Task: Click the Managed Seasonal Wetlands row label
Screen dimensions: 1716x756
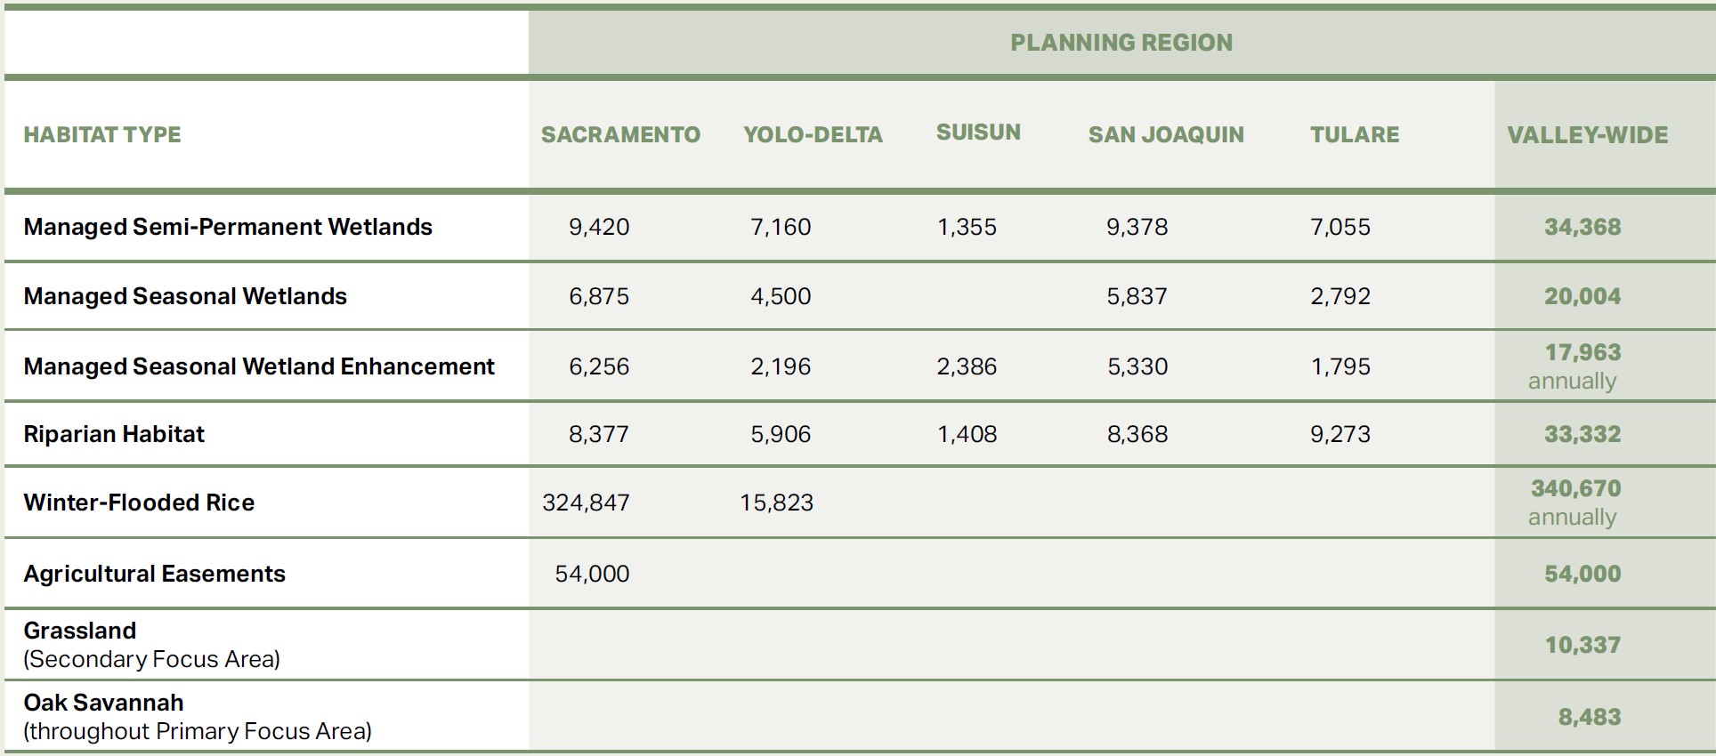Action: click(x=185, y=296)
